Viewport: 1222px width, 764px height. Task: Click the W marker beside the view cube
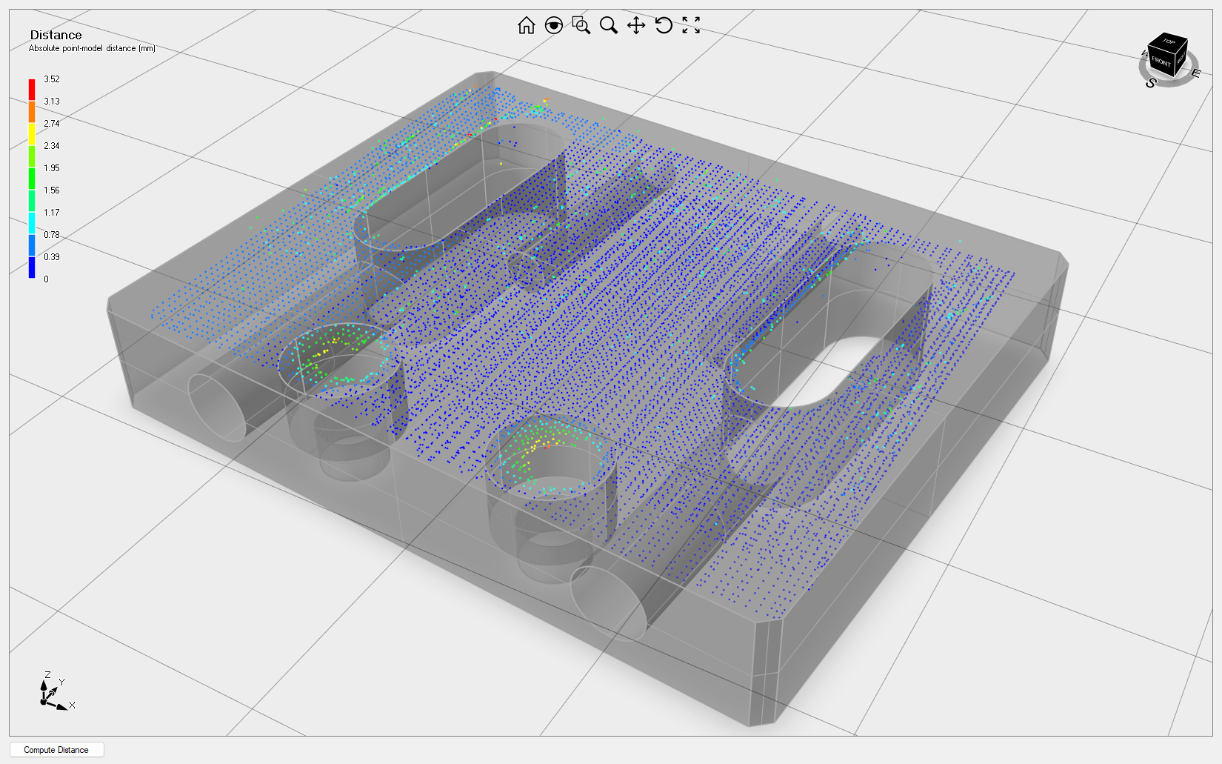(1144, 54)
